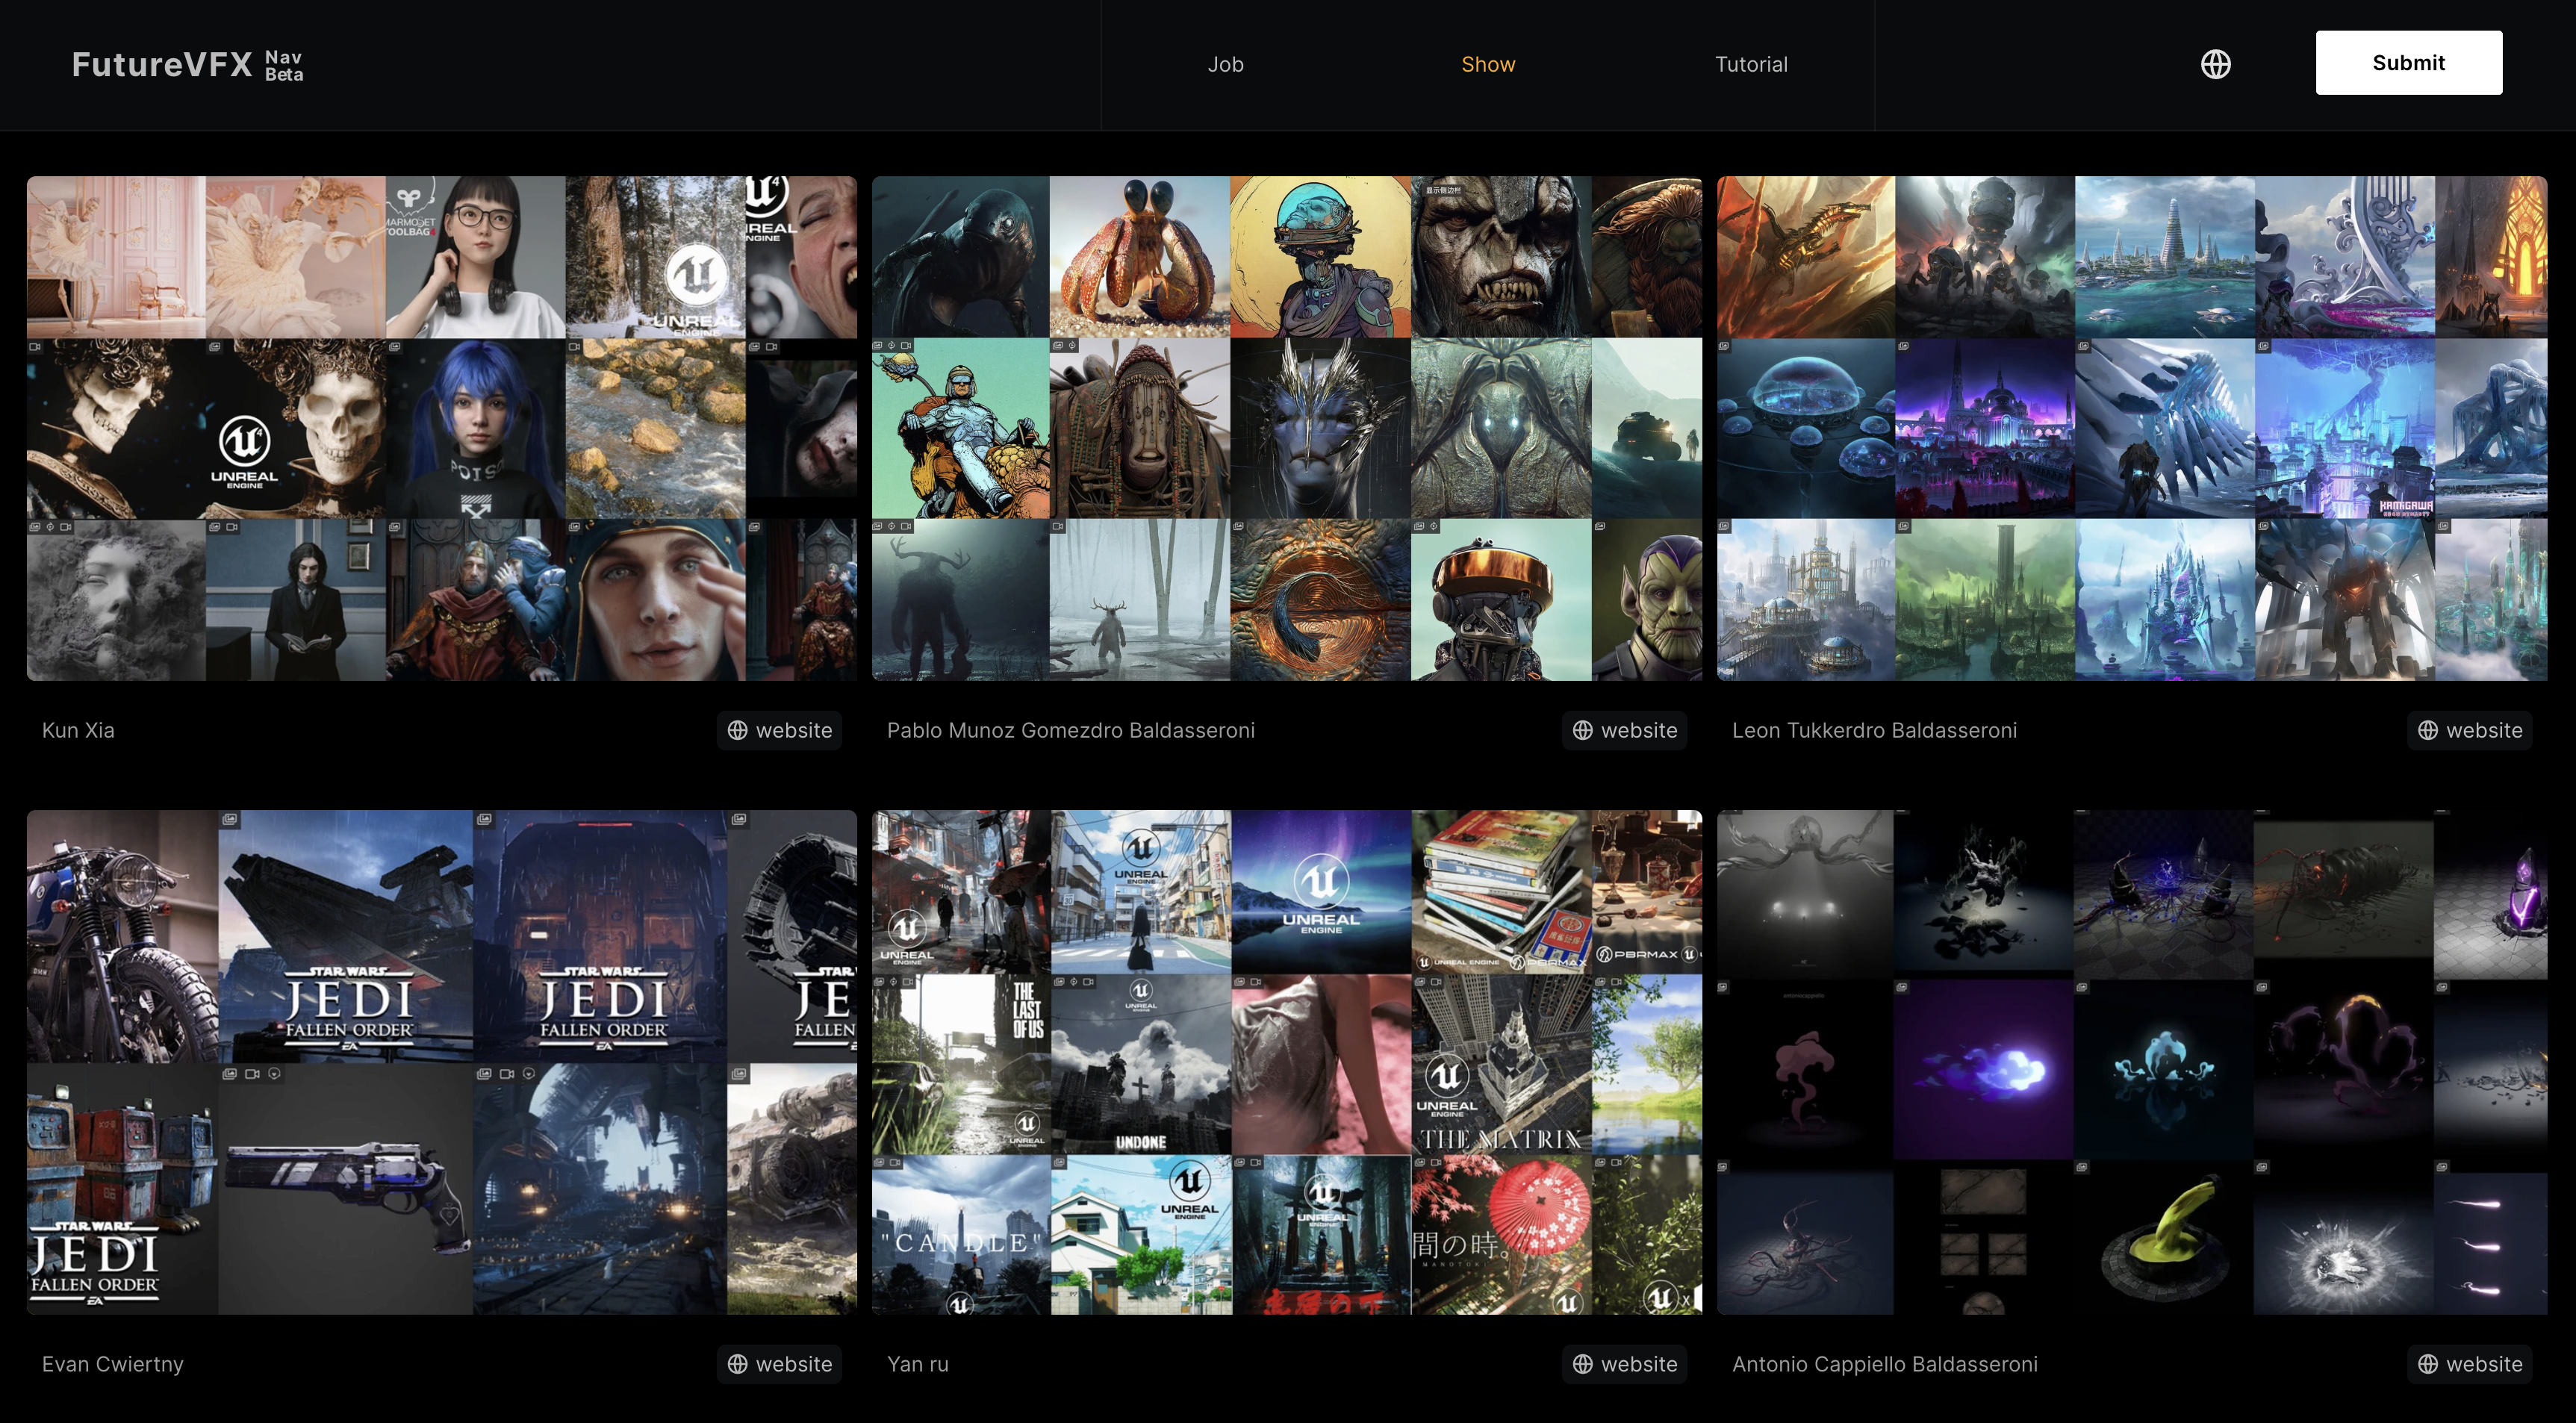This screenshot has width=2576, height=1423.
Task: Click the Kun Xia artist name
Action: 78,730
